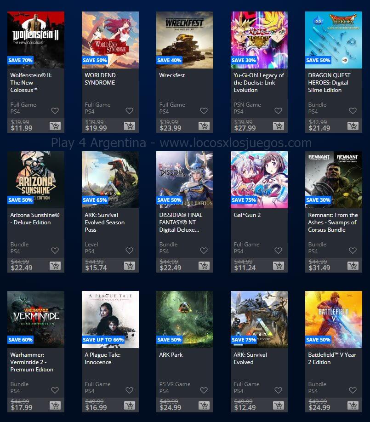Add Gal*Gun 2 to cart
Screen dimensions: 370x422
tap(279, 266)
